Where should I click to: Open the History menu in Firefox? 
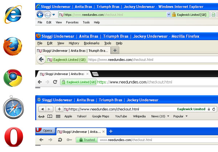point(74,43)
